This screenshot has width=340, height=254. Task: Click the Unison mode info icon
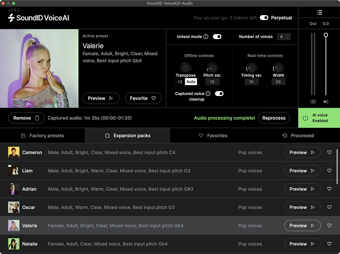[206, 37]
